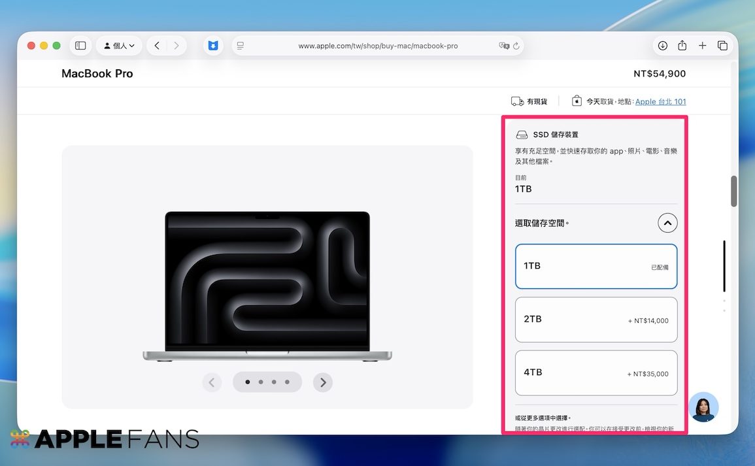The width and height of the screenshot is (755, 466).
Task: Open the reader page menu icon
Action: click(x=241, y=46)
